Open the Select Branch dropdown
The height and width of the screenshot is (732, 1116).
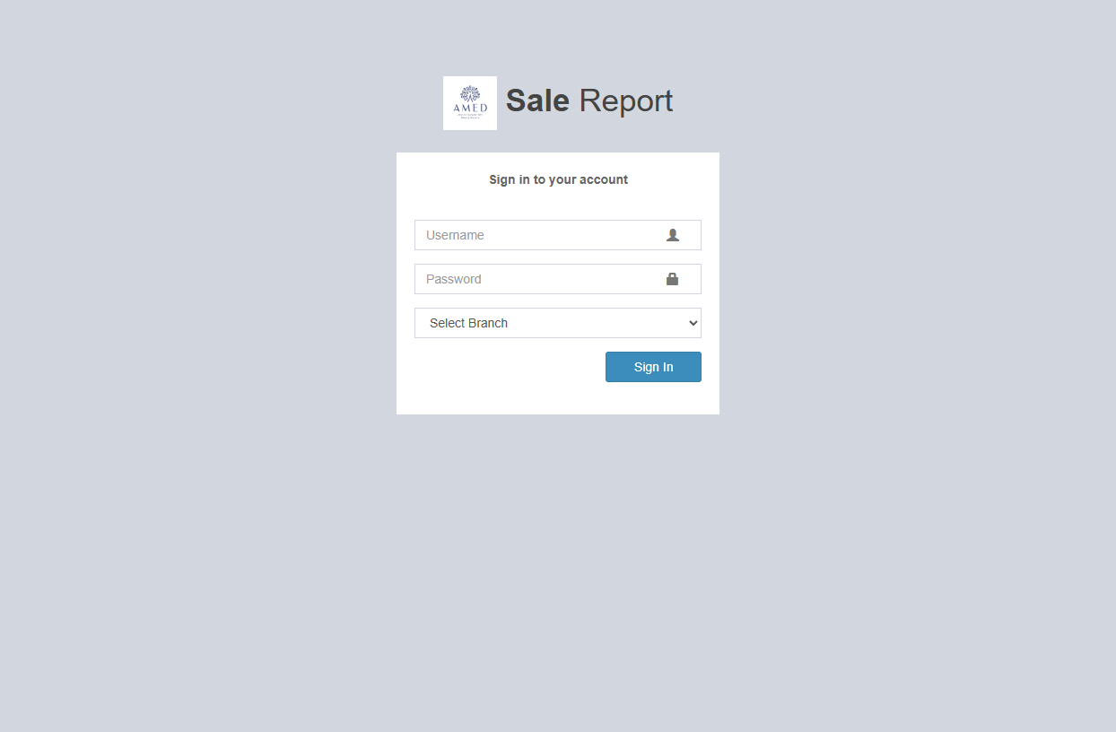coord(557,323)
